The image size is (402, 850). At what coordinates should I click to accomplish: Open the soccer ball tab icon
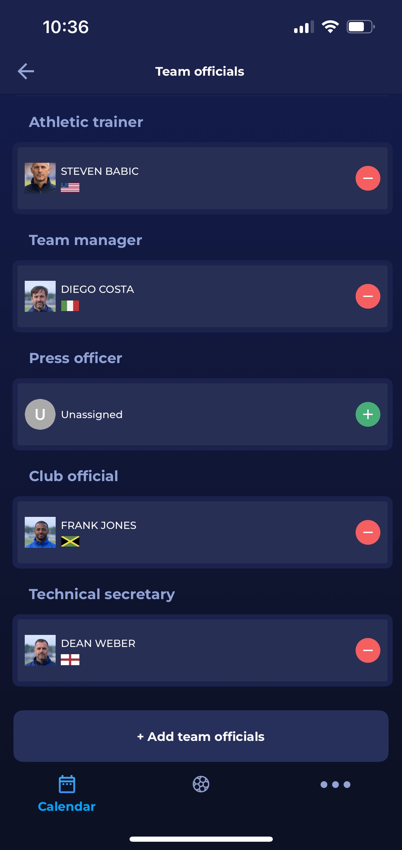pos(201,784)
